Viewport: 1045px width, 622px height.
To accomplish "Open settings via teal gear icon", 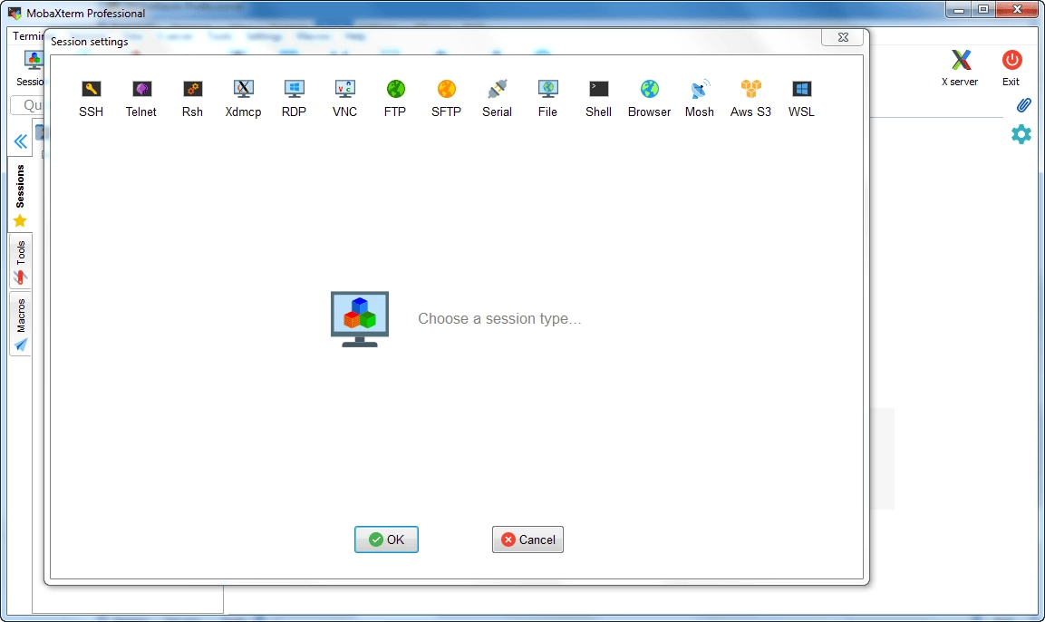I will tap(1021, 135).
